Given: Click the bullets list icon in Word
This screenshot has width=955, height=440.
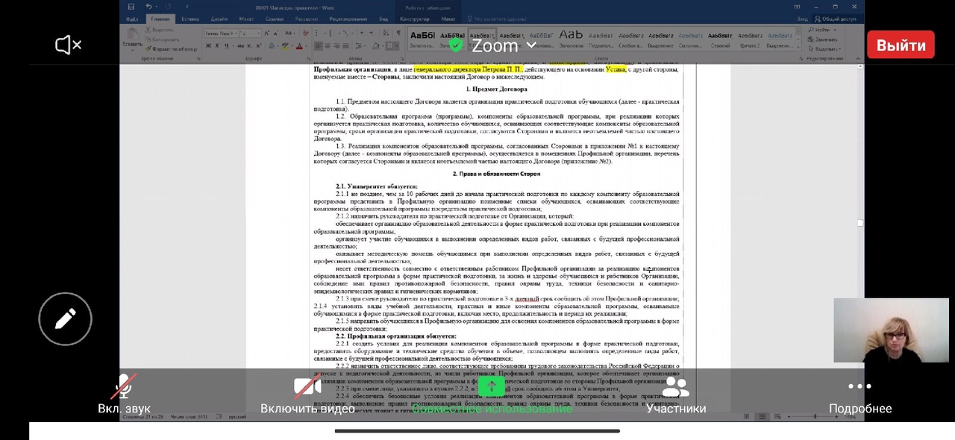Looking at the screenshot, I should pos(318,34).
